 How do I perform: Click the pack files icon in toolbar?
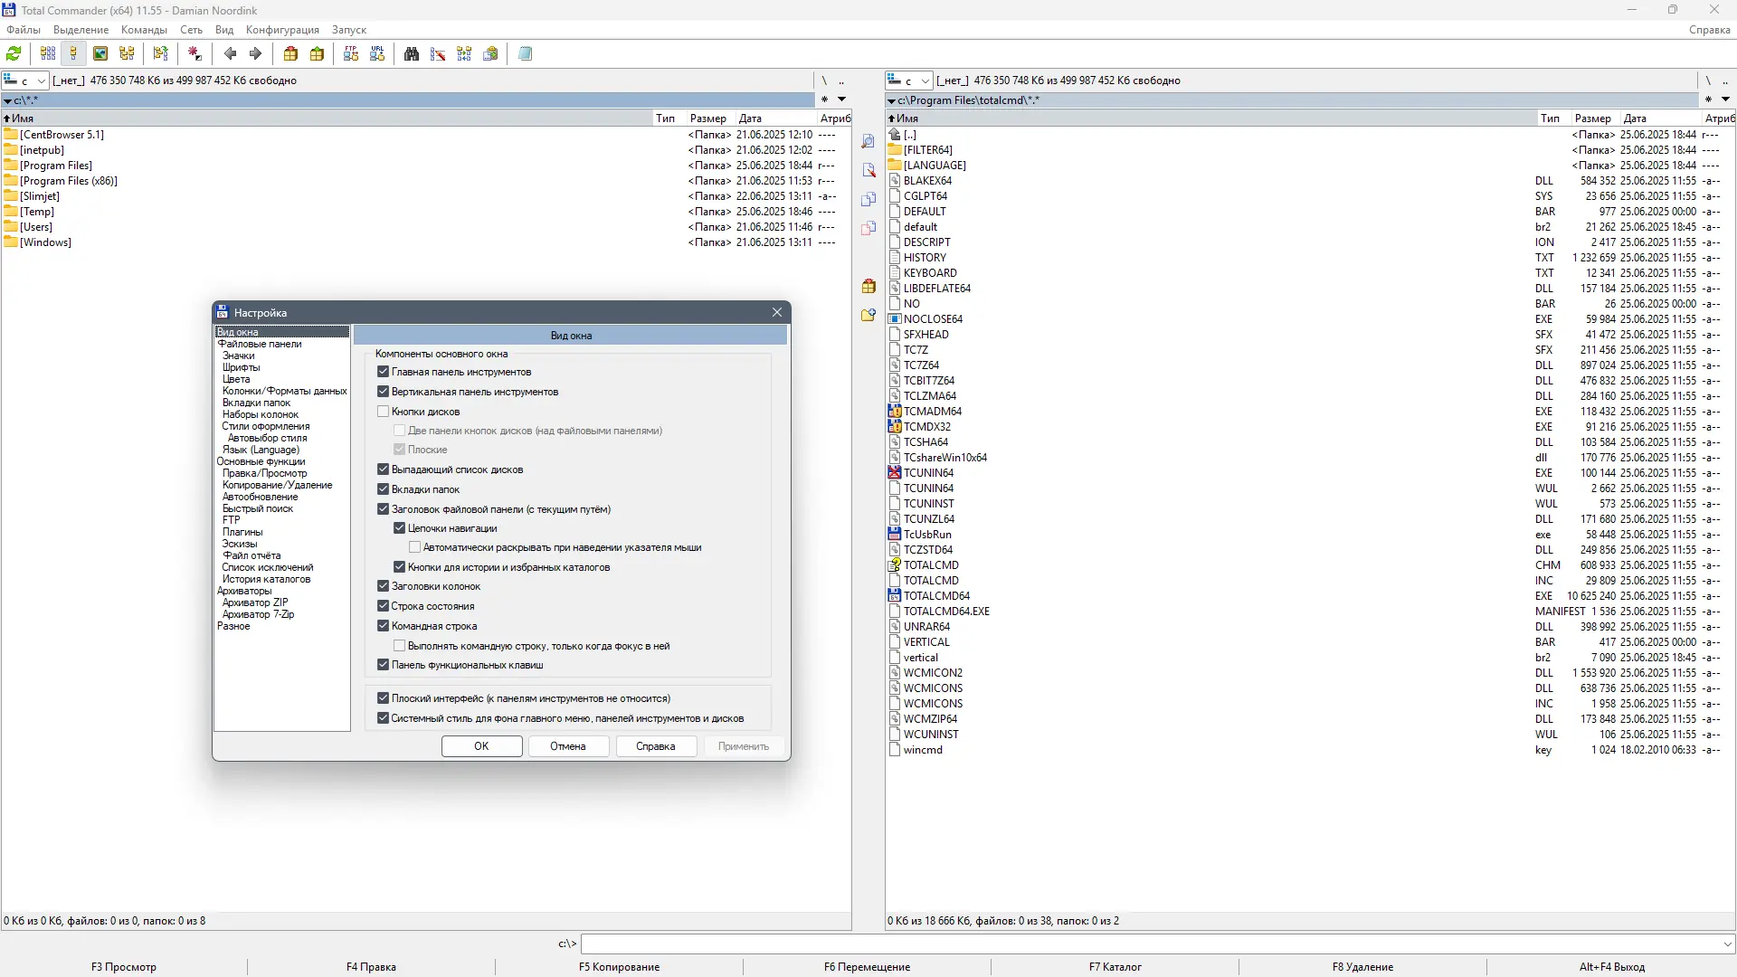click(x=290, y=54)
